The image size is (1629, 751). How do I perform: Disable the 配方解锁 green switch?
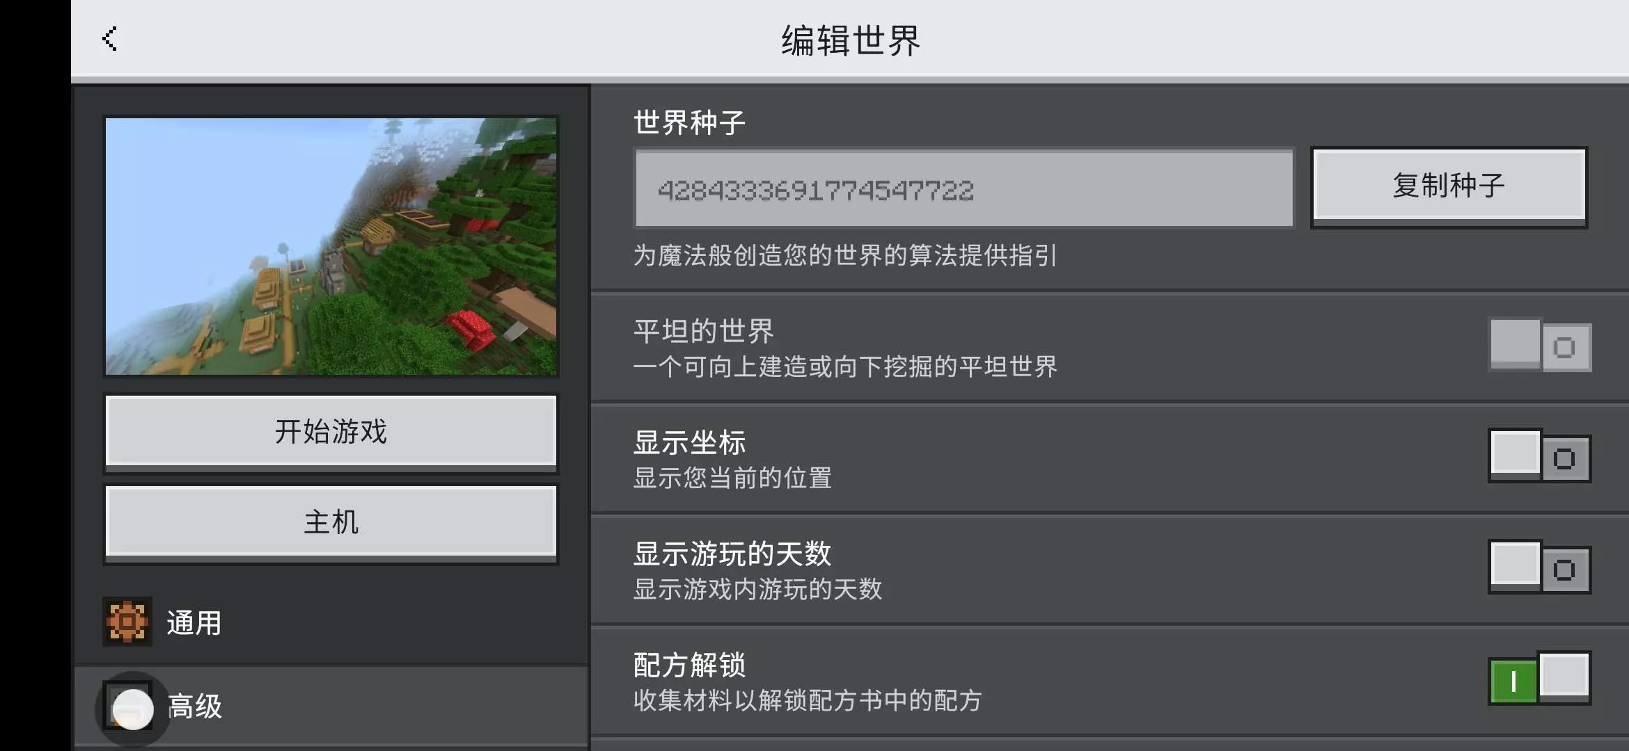1539,679
